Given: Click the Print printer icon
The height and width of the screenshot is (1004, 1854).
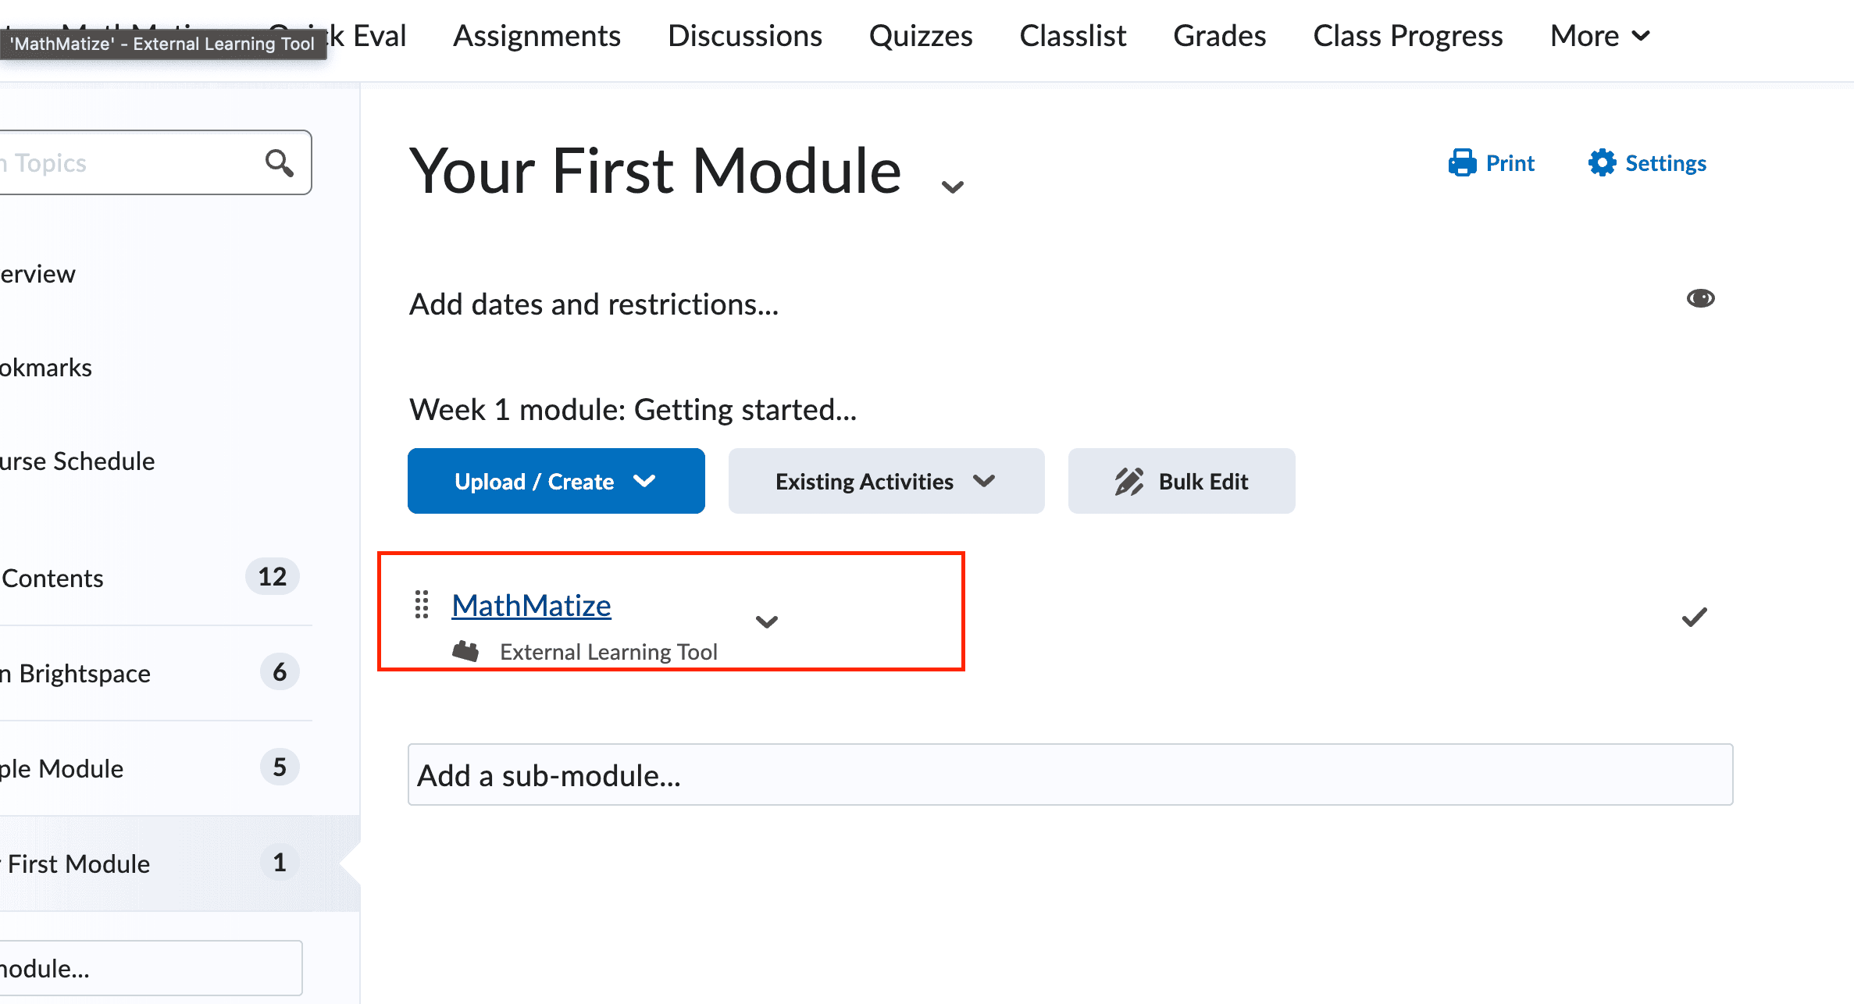Looking at the screenshot, I should point(1462,163).
